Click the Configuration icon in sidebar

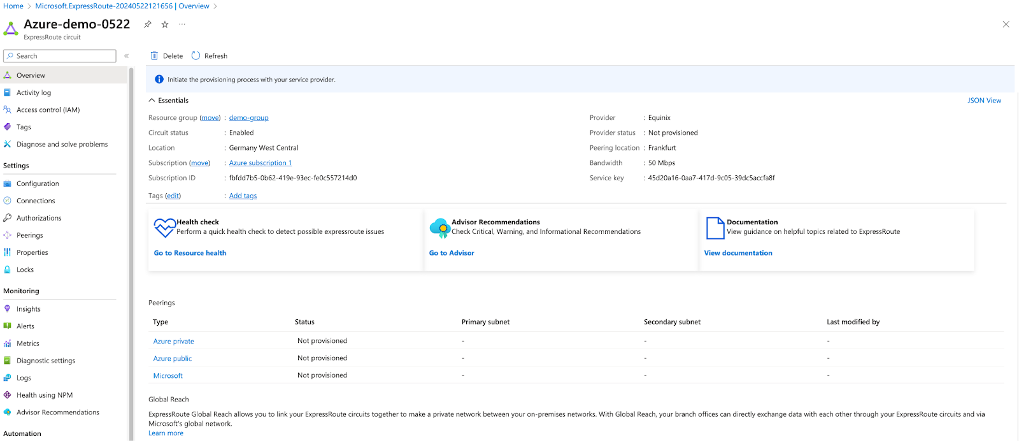[x=8, y=184]
